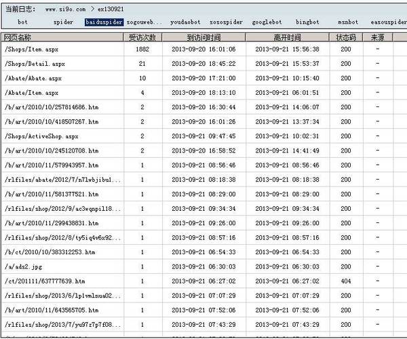Select row /rlfiles/shop/2012/8/ty5iq4v6x92...
The width and height of the screenshot is (407, 339).
[204, 237]
